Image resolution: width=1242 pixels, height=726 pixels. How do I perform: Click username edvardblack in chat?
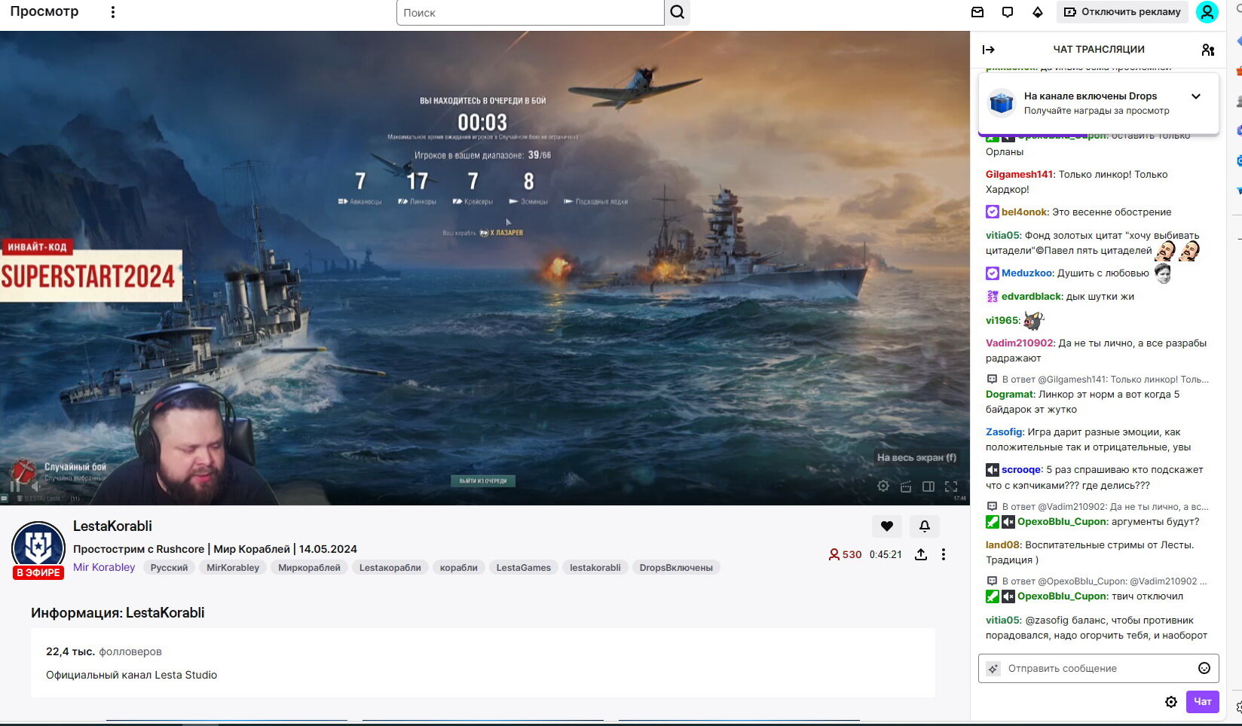click(1032, 296)
